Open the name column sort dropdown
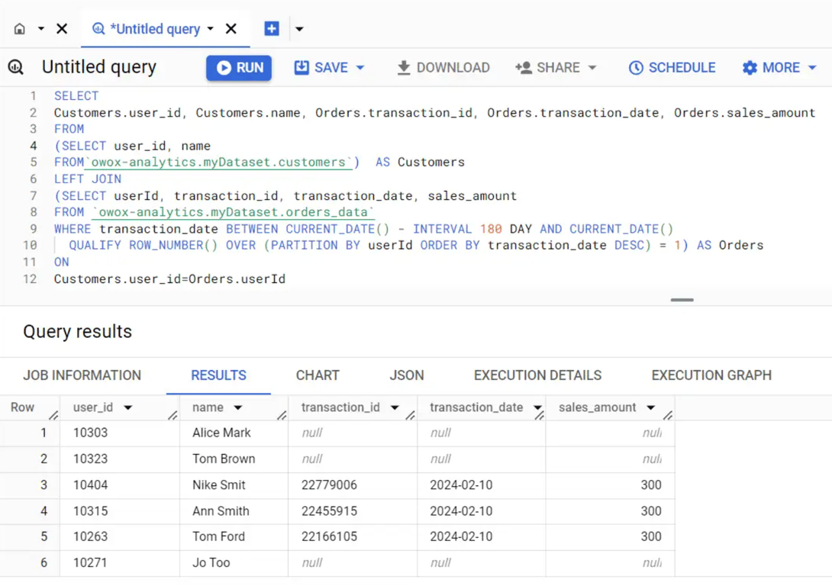 (x=237, y=407)
